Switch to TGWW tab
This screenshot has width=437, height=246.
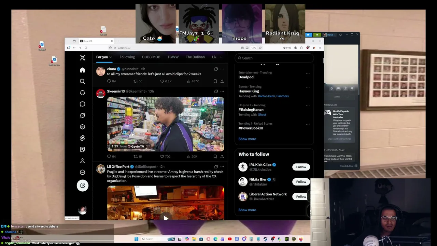click(173, 57)
